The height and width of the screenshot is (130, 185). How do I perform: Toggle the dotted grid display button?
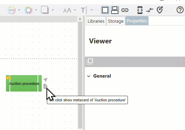click(x=105, y=10)
